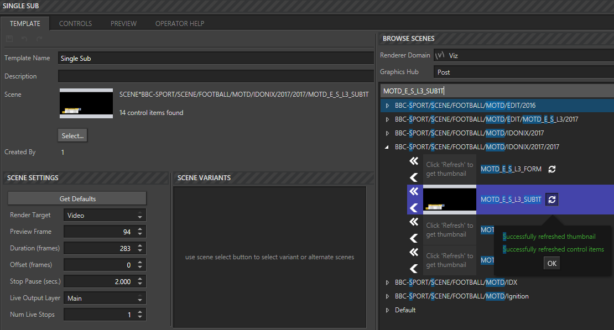Click 'Successfully refreshed control items' message
Image resolution: width=614 pixels, height=330 pixels.
[x=553, y=249]
